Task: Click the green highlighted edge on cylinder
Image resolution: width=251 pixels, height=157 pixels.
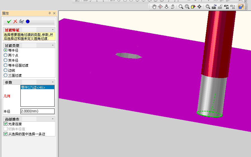Action: (210, 117)
